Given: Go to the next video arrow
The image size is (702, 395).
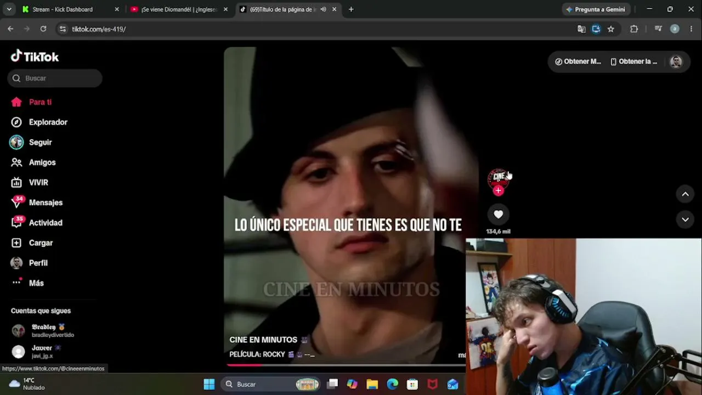Looking at the screenshot, I should coord(685,219).
